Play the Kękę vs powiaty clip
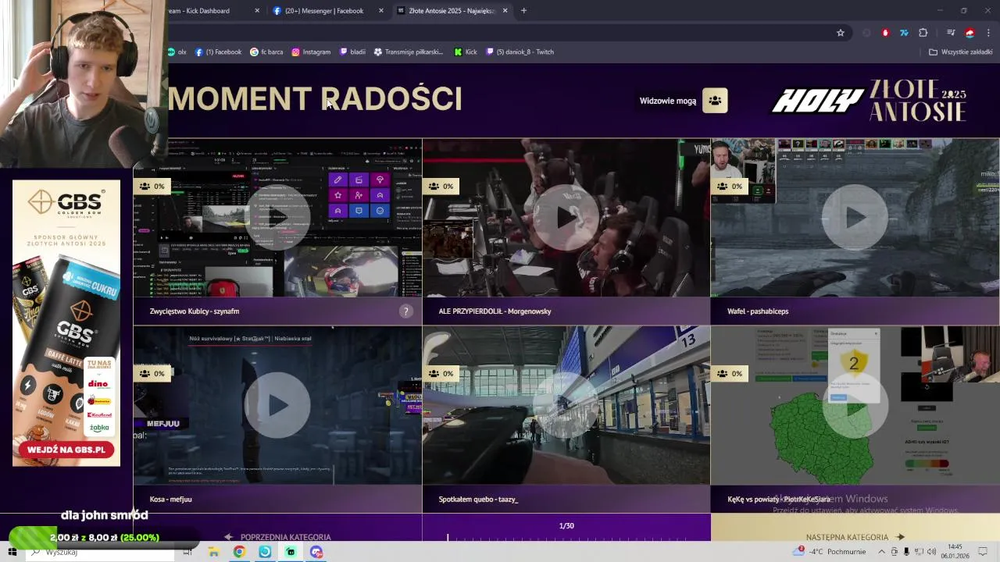 (855, 405)
